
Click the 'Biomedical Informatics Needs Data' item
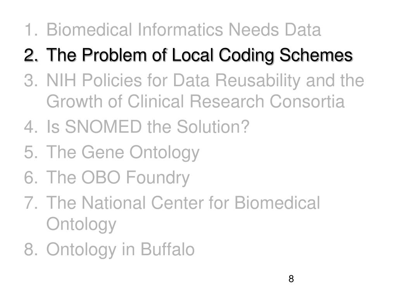click(183, 29)
